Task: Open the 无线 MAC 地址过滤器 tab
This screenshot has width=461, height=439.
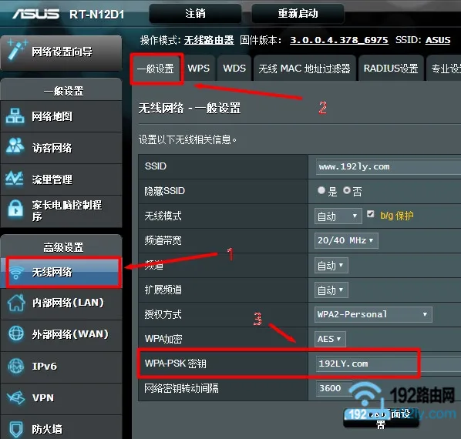Action: 305,69
